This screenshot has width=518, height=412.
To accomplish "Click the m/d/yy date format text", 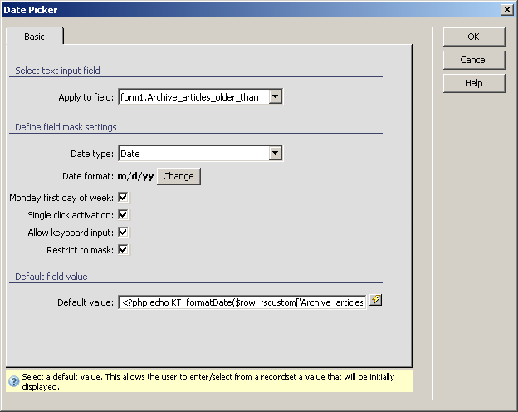I will point(135,176).
